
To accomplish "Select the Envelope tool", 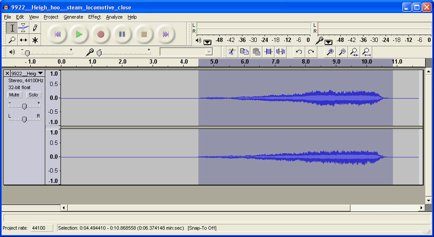I will click(x=23, y=28).
